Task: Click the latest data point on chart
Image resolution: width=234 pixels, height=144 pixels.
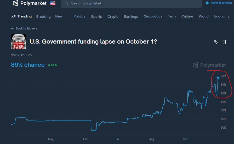Action: [x=218, y=78]
